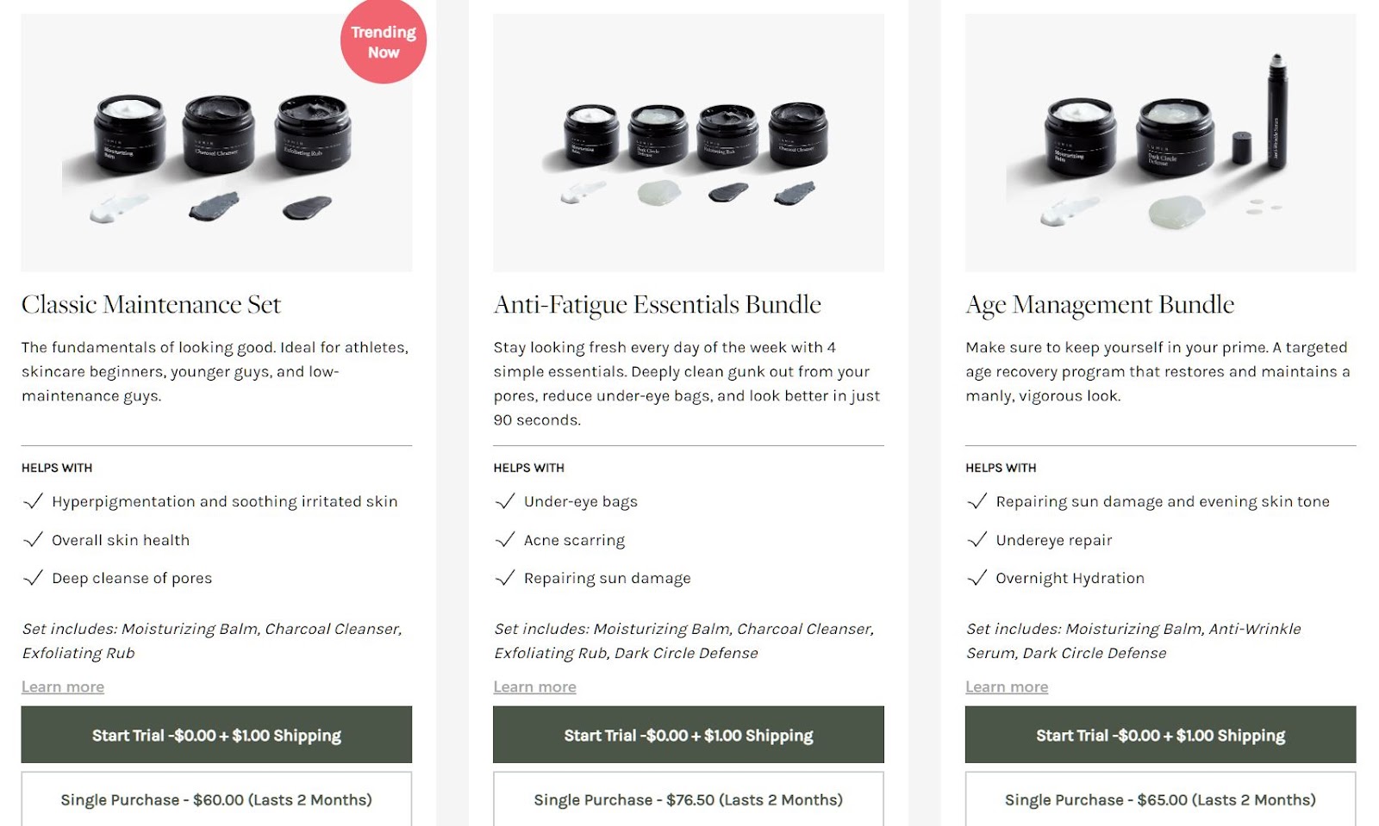Start Trial for Anti-Fatigue Essentials Bundle
The image size is (1379, 826).
click(689, 735)
